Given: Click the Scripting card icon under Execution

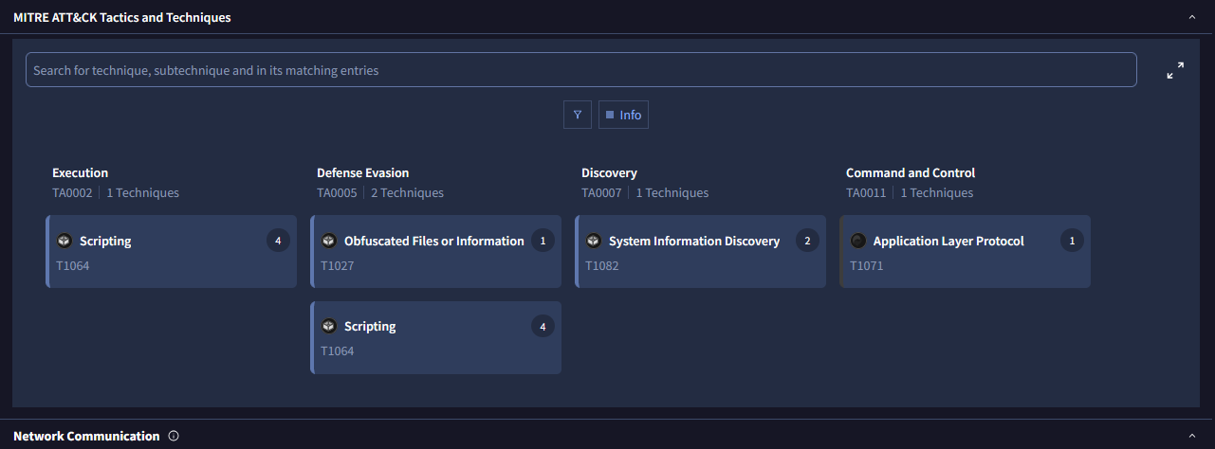Looking at the screenshot, I should tap(64, 241).
